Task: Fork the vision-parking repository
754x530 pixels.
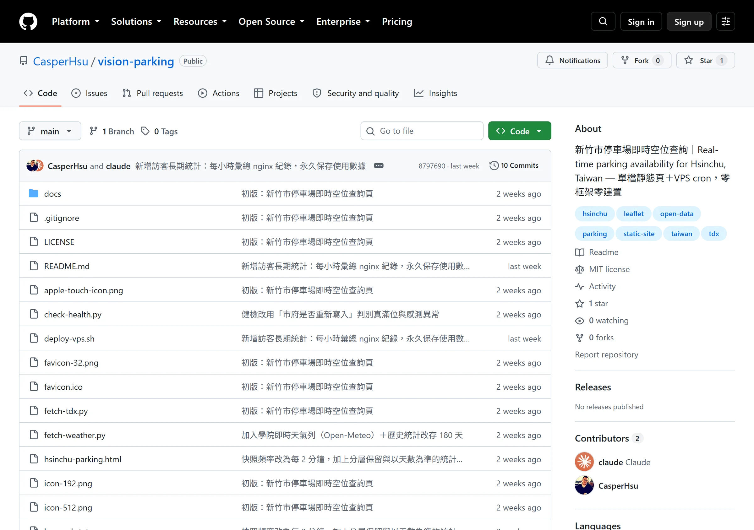Action: [x=642, y=60]
